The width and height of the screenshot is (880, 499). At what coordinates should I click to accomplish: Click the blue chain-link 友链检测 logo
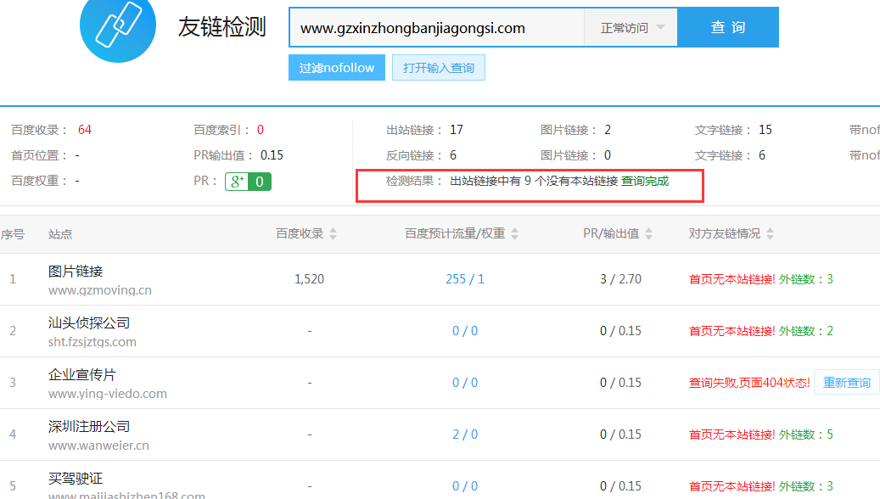pos(118,28)
